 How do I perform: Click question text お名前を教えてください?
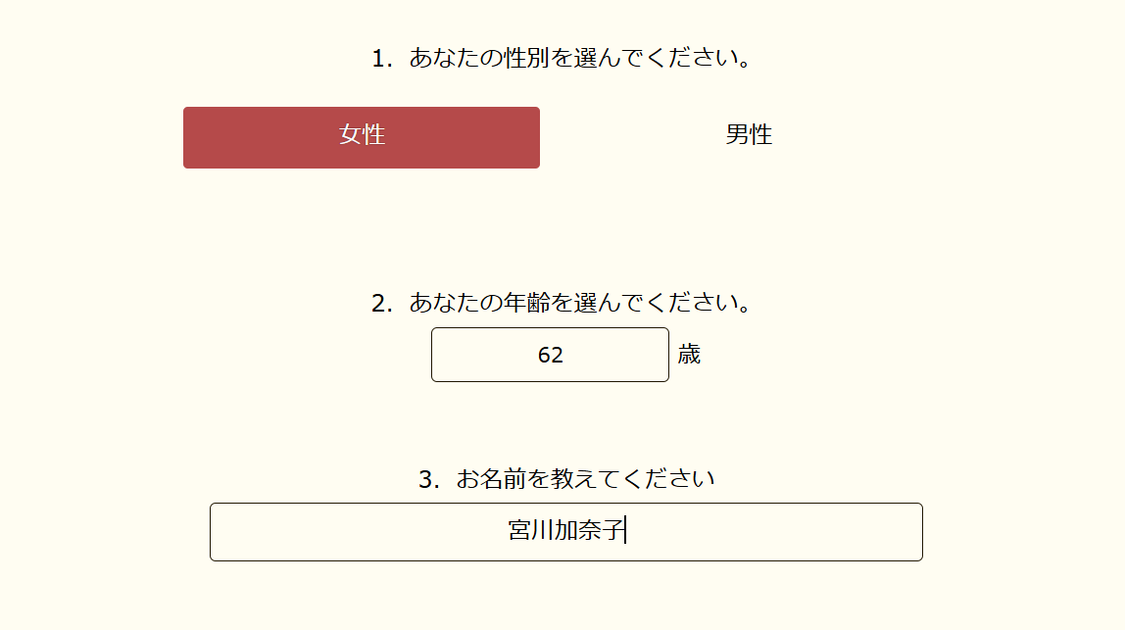[x=585, y=479]
